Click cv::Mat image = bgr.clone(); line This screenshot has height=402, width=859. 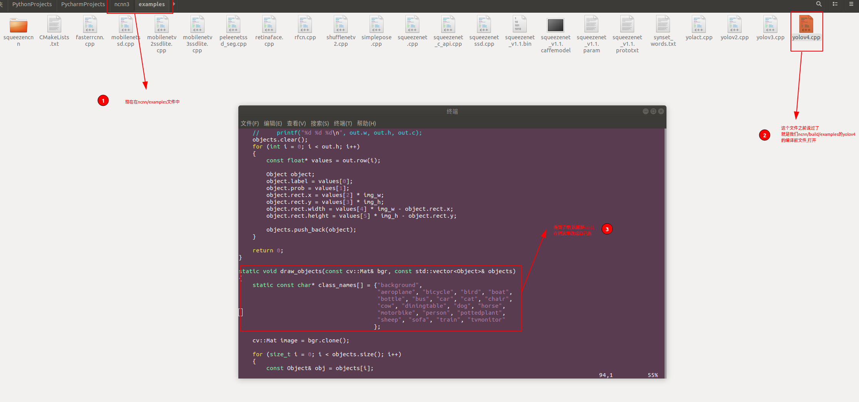(301, 340)
